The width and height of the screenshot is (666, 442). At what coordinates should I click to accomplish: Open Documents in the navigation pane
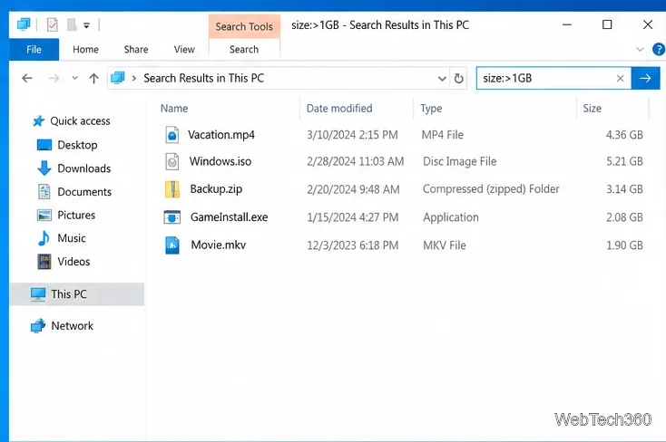[74, 192]
